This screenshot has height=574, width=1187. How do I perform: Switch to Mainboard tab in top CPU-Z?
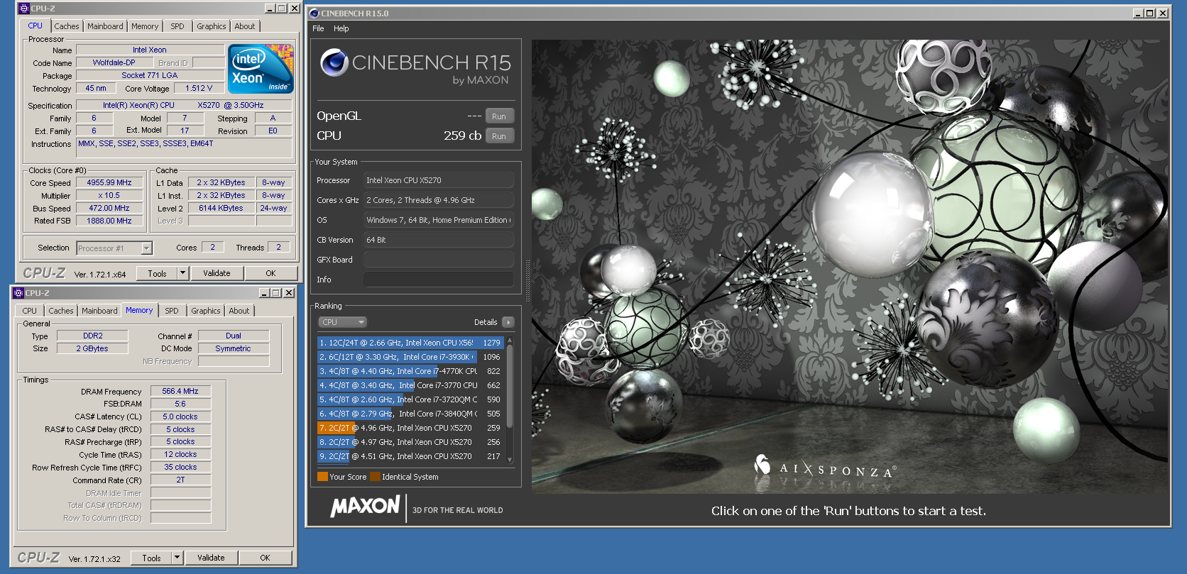pyautogui.click(x=105, y=26)
